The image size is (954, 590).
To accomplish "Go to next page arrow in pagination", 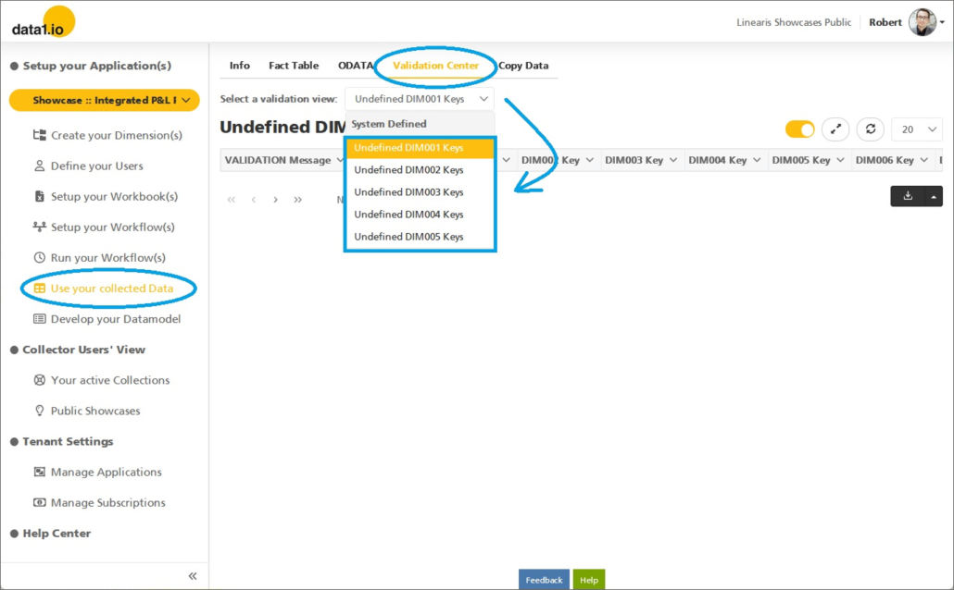I will coord(275,200).
